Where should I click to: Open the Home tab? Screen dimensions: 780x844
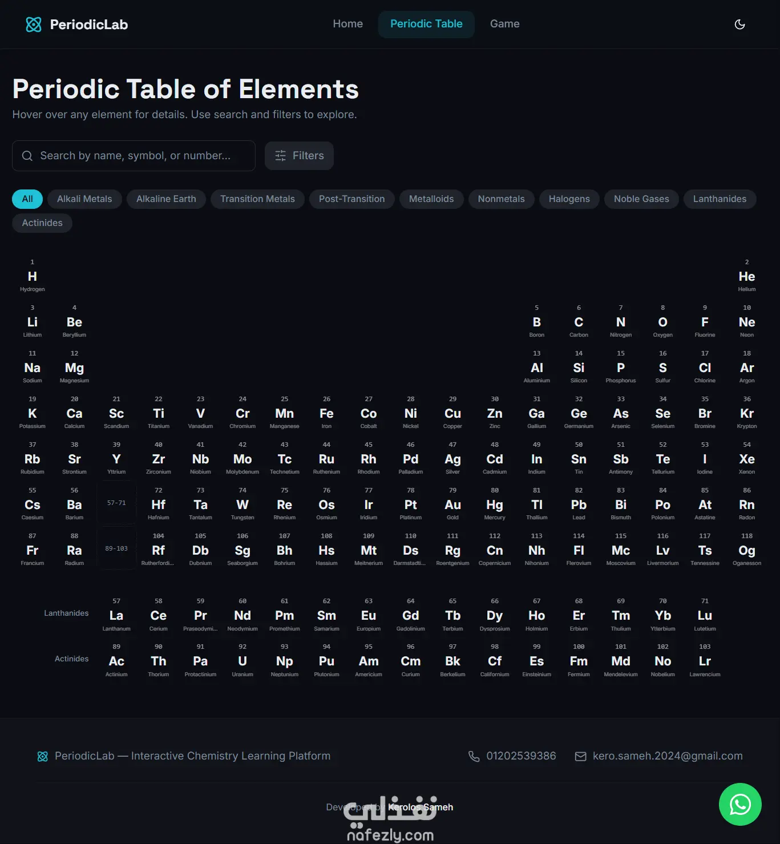pos(348,24)
